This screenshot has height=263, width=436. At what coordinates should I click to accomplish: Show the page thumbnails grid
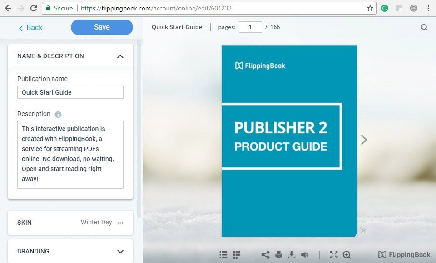click(236, 255)
